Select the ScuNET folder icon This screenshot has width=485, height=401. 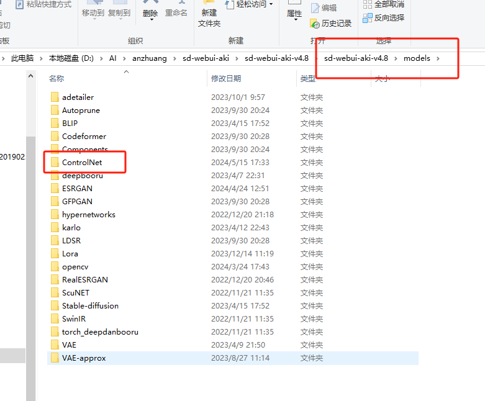(x=55, y=292)
